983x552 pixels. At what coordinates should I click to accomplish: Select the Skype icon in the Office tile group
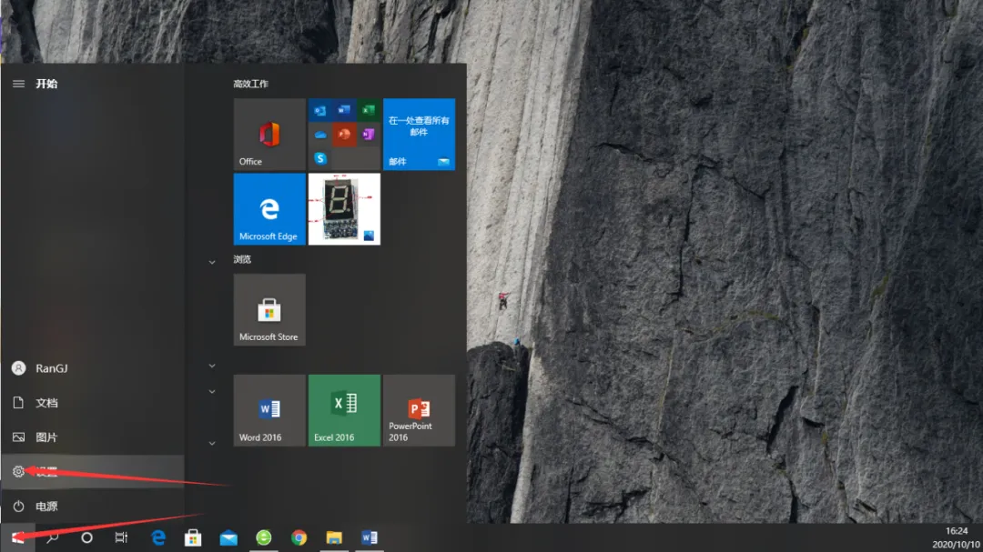(x=320, y=157)
